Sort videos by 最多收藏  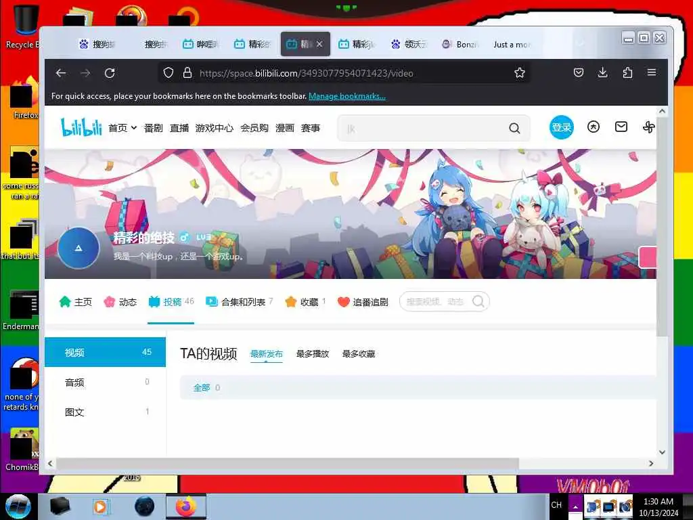(x=359, y=353)
